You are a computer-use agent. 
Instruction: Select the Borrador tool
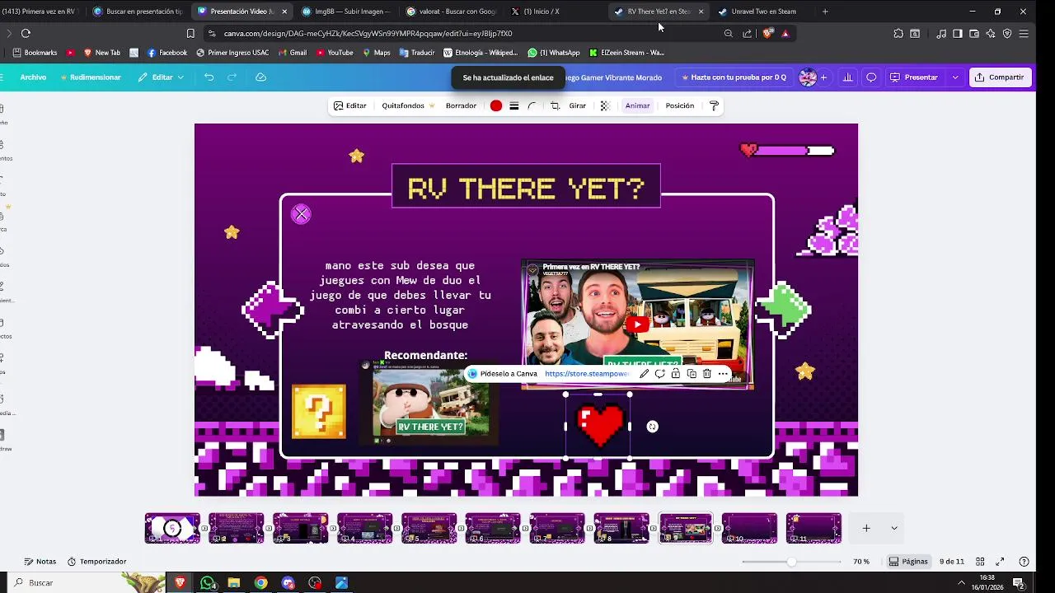[461, 105]
